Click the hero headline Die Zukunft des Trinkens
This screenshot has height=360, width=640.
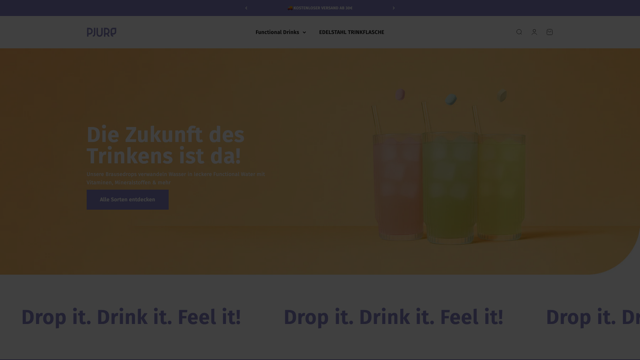[x=166, y=145]
